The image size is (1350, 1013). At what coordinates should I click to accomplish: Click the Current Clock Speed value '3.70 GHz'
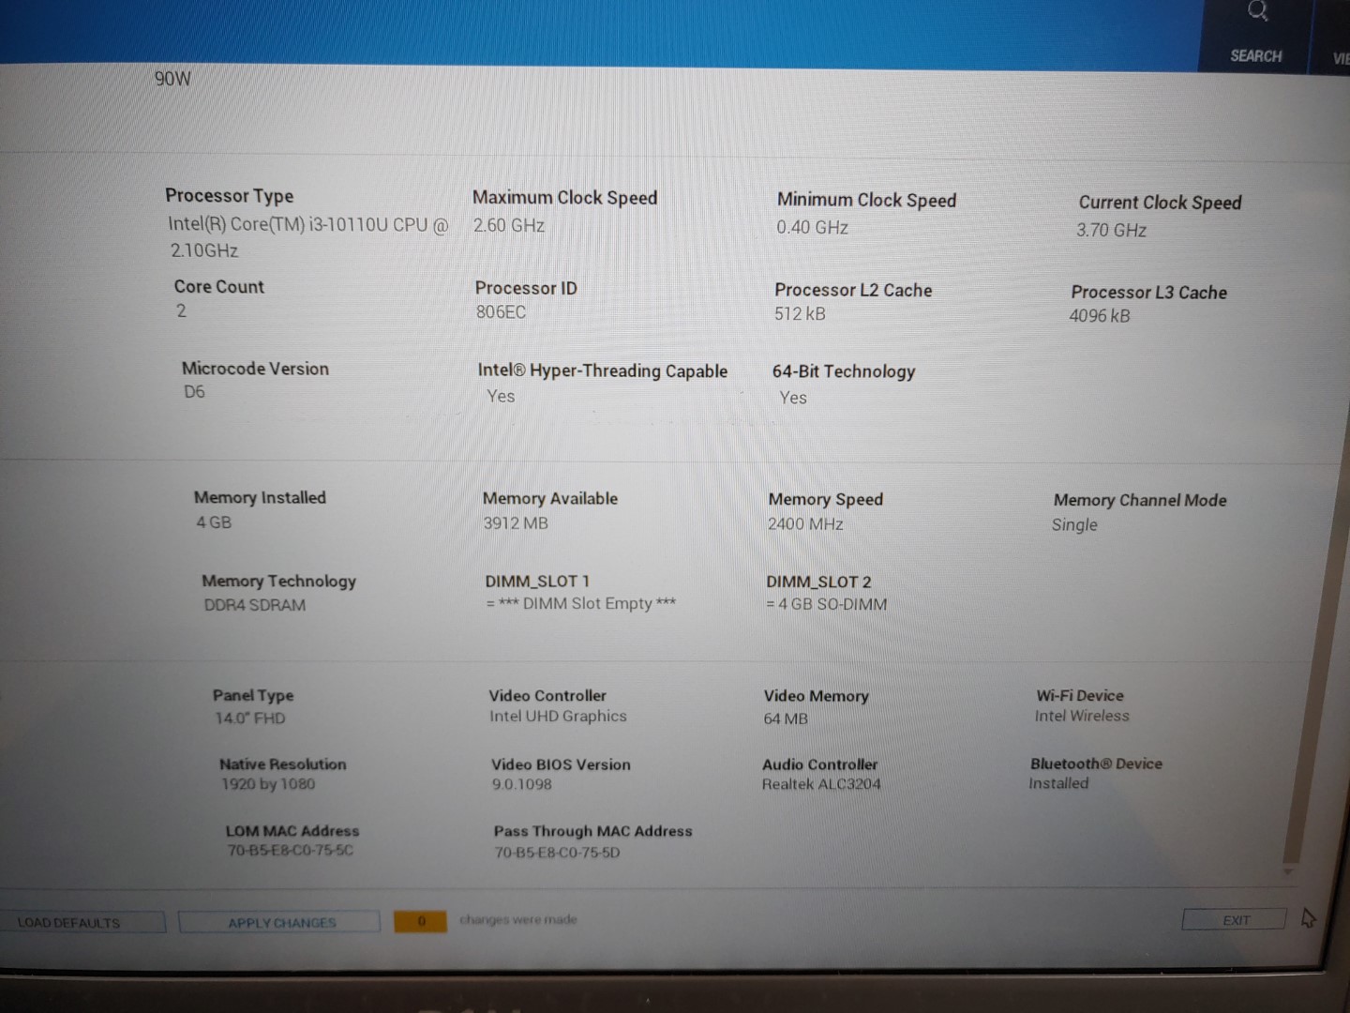click(x=1111, y=230)
